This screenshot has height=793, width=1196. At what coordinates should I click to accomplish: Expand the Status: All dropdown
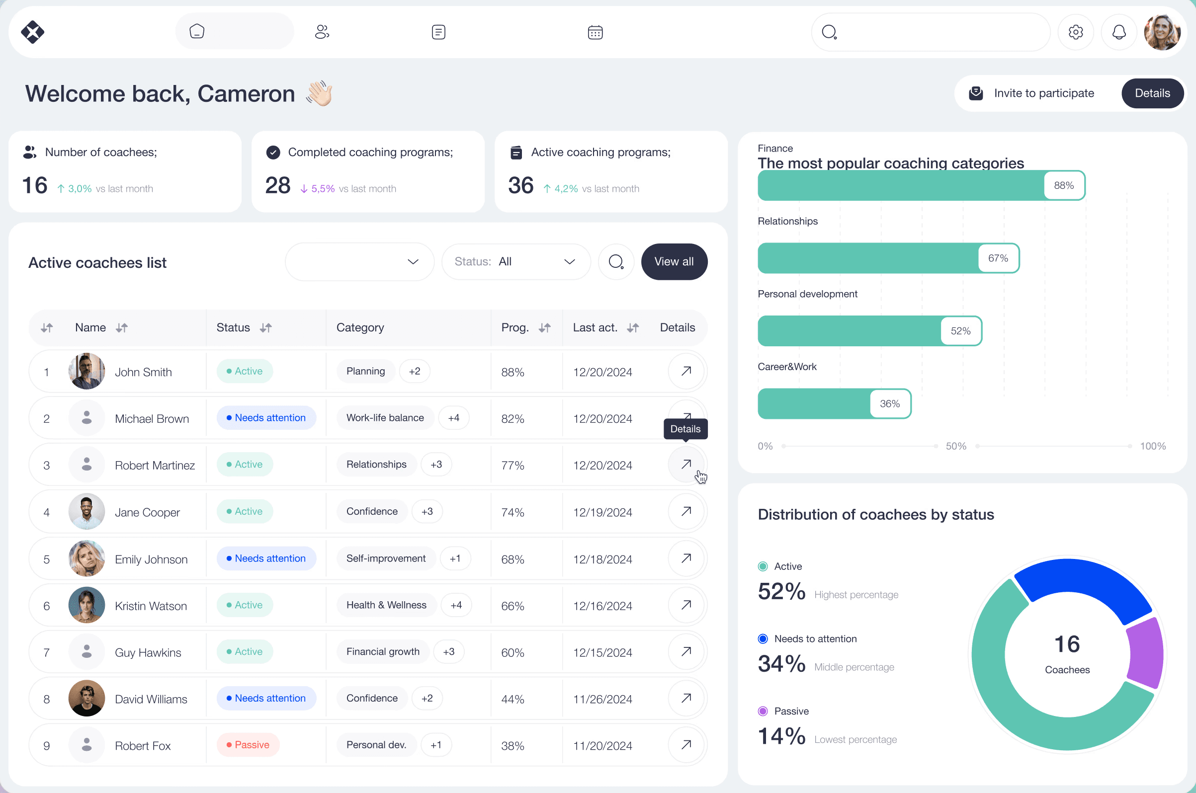coord(515,261)
